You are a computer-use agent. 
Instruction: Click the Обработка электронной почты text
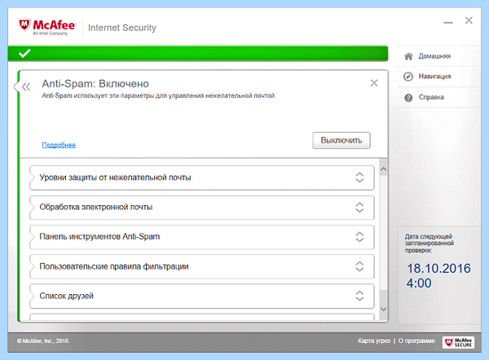(95, 207)
